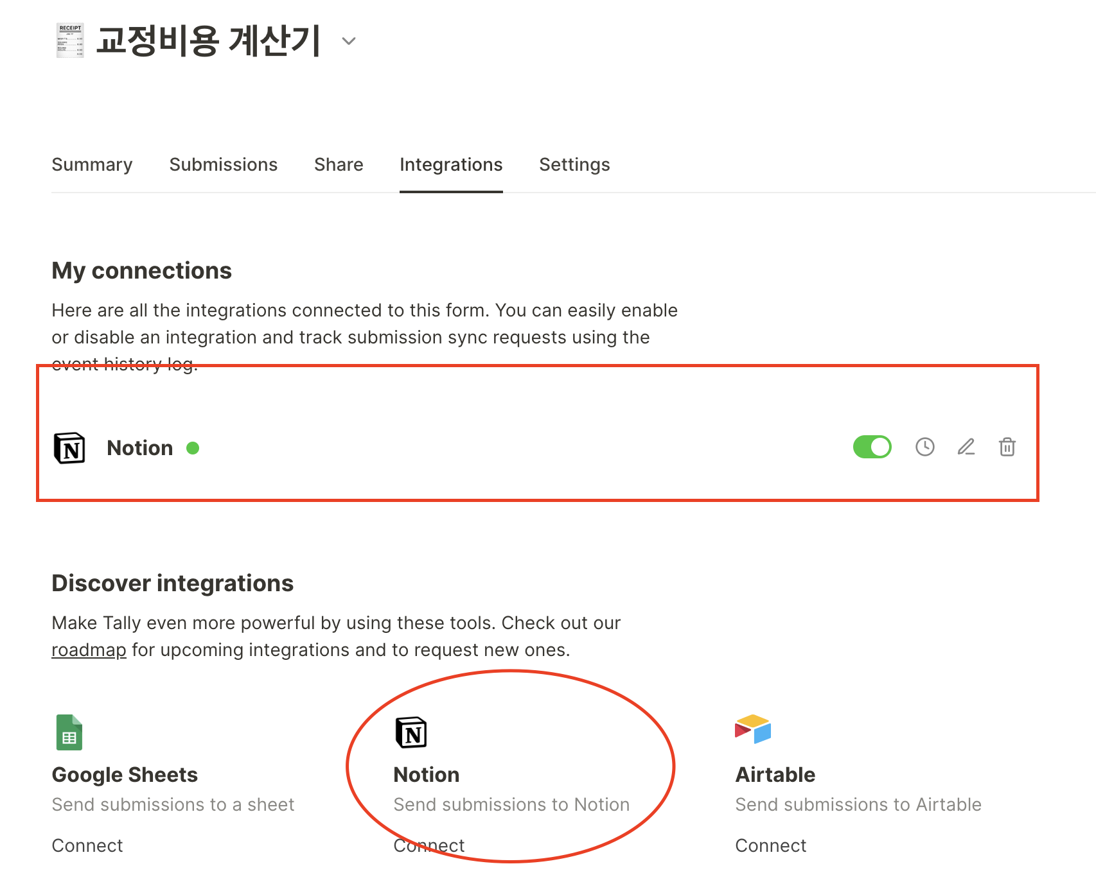Click the form title 교정비용 계산기
The width and height of the screenshot is (1096, 882).
pyautogui.click(x=208, y=40)
